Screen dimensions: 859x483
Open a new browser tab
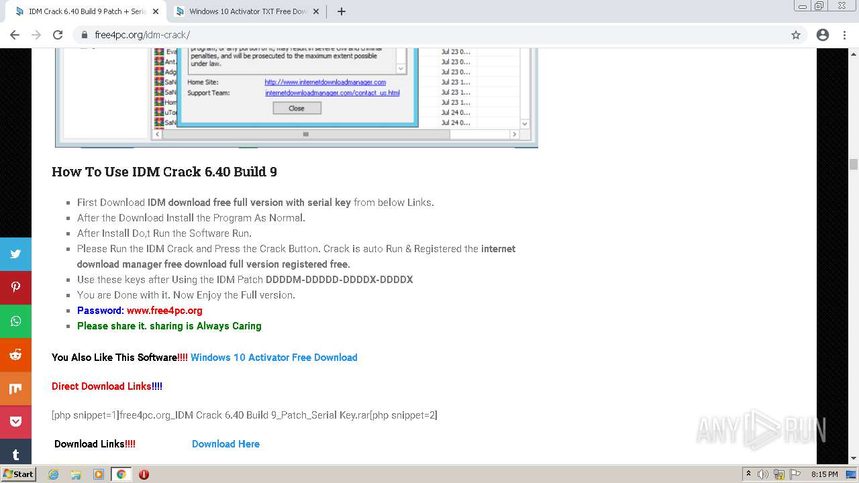pyautogui.click(x=341, y=11)
